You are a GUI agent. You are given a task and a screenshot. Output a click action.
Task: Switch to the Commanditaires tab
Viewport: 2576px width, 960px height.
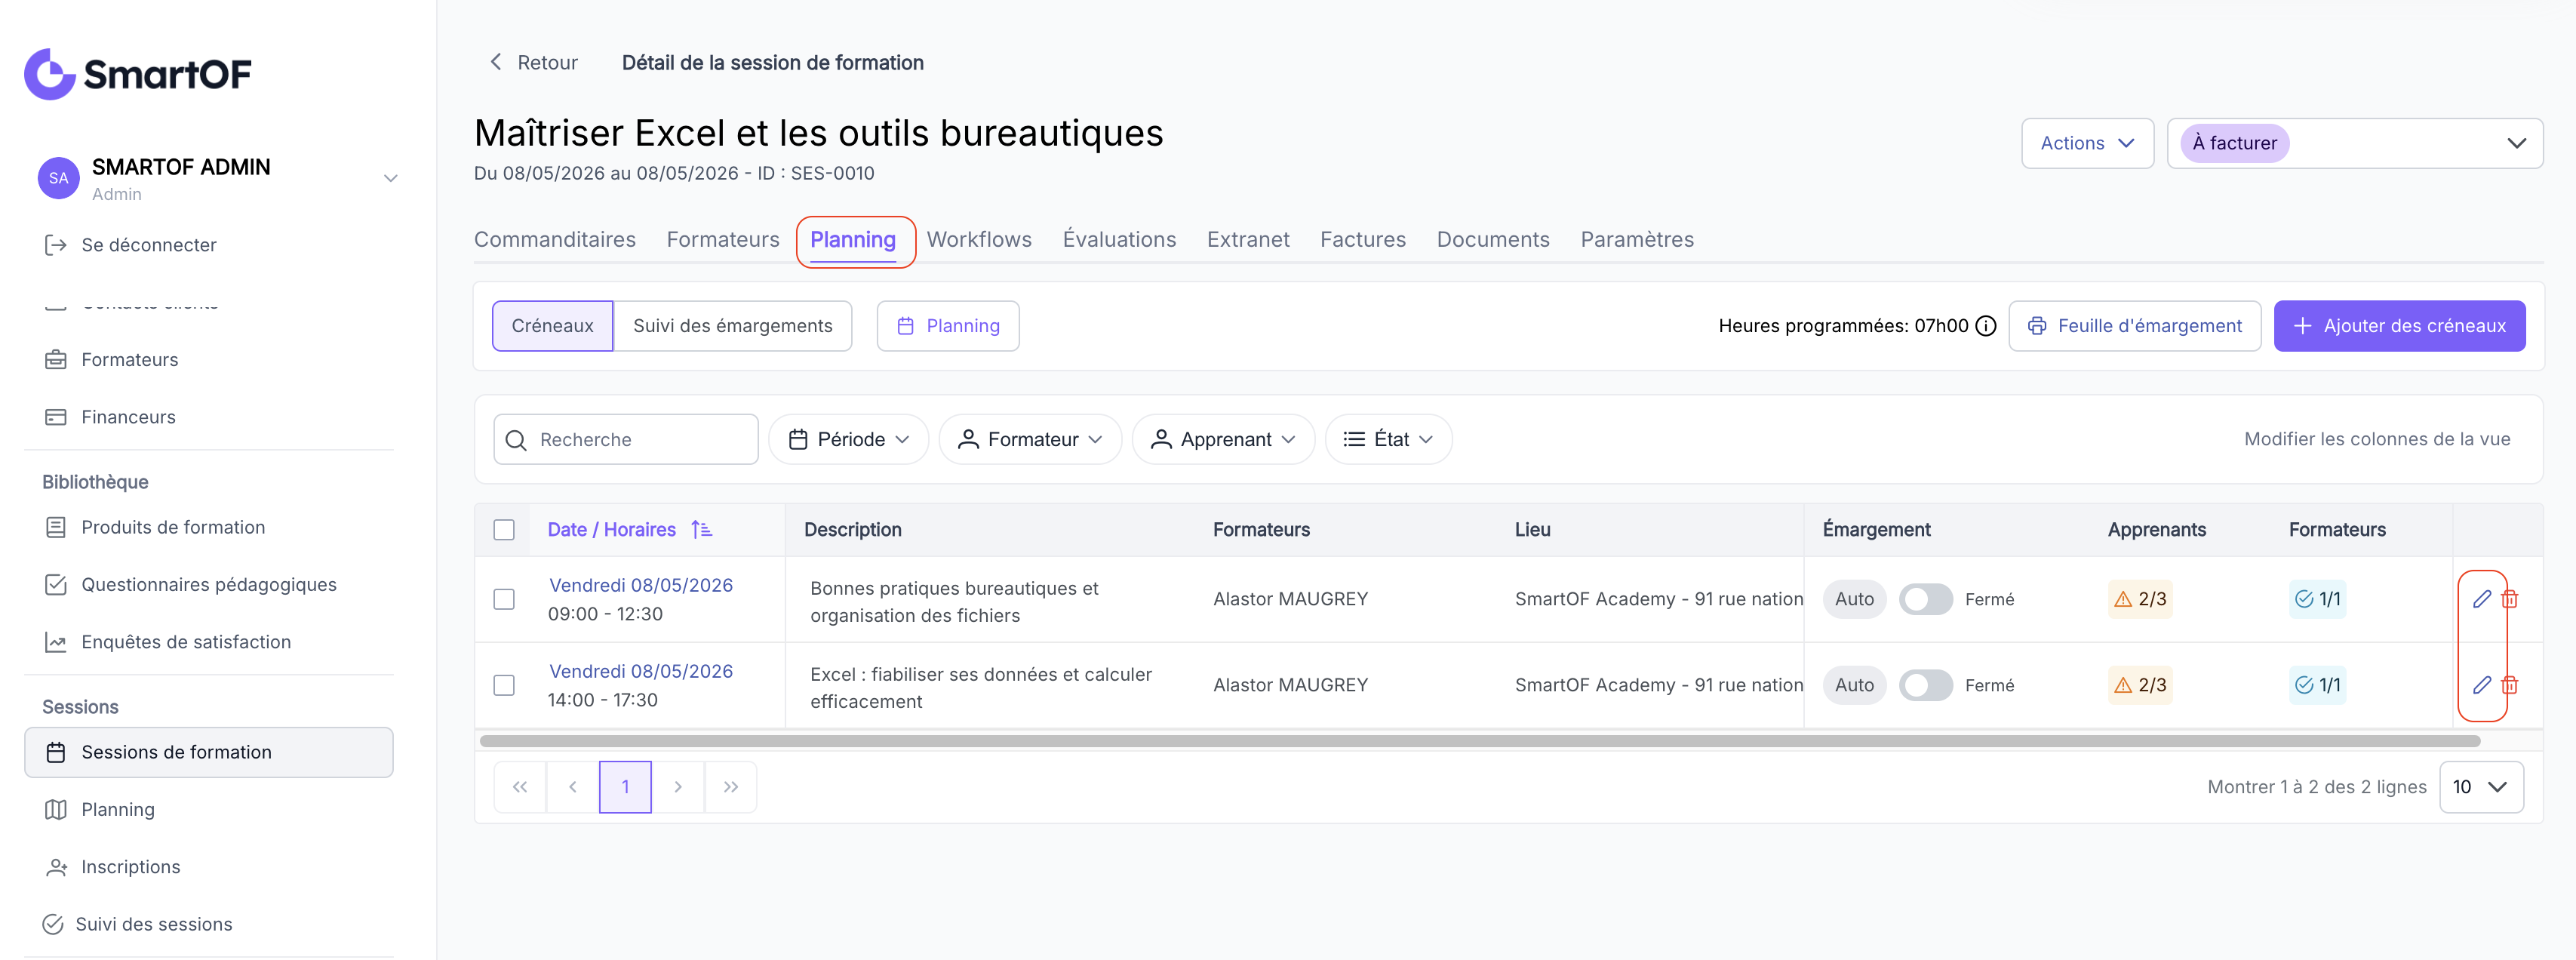(x=555, y=240)
